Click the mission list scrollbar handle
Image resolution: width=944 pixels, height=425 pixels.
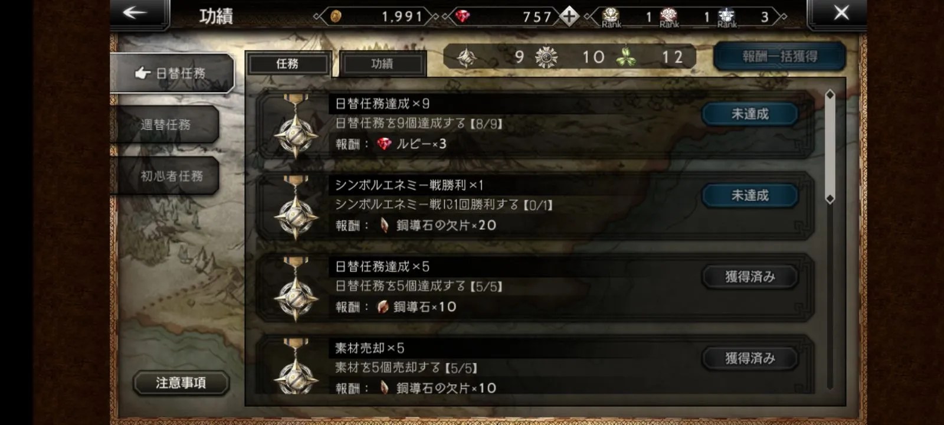click(x=830, y=146)
